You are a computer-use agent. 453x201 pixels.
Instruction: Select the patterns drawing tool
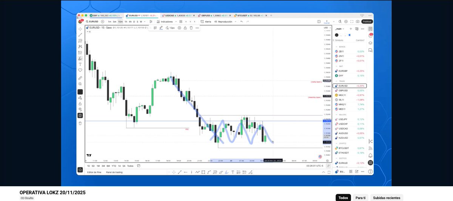pos(80,46)
